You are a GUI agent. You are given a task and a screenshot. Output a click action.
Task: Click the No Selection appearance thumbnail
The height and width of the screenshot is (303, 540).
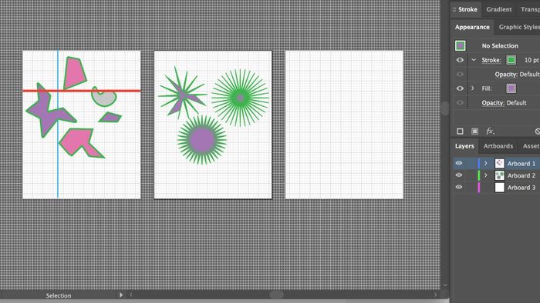point(460,45)
